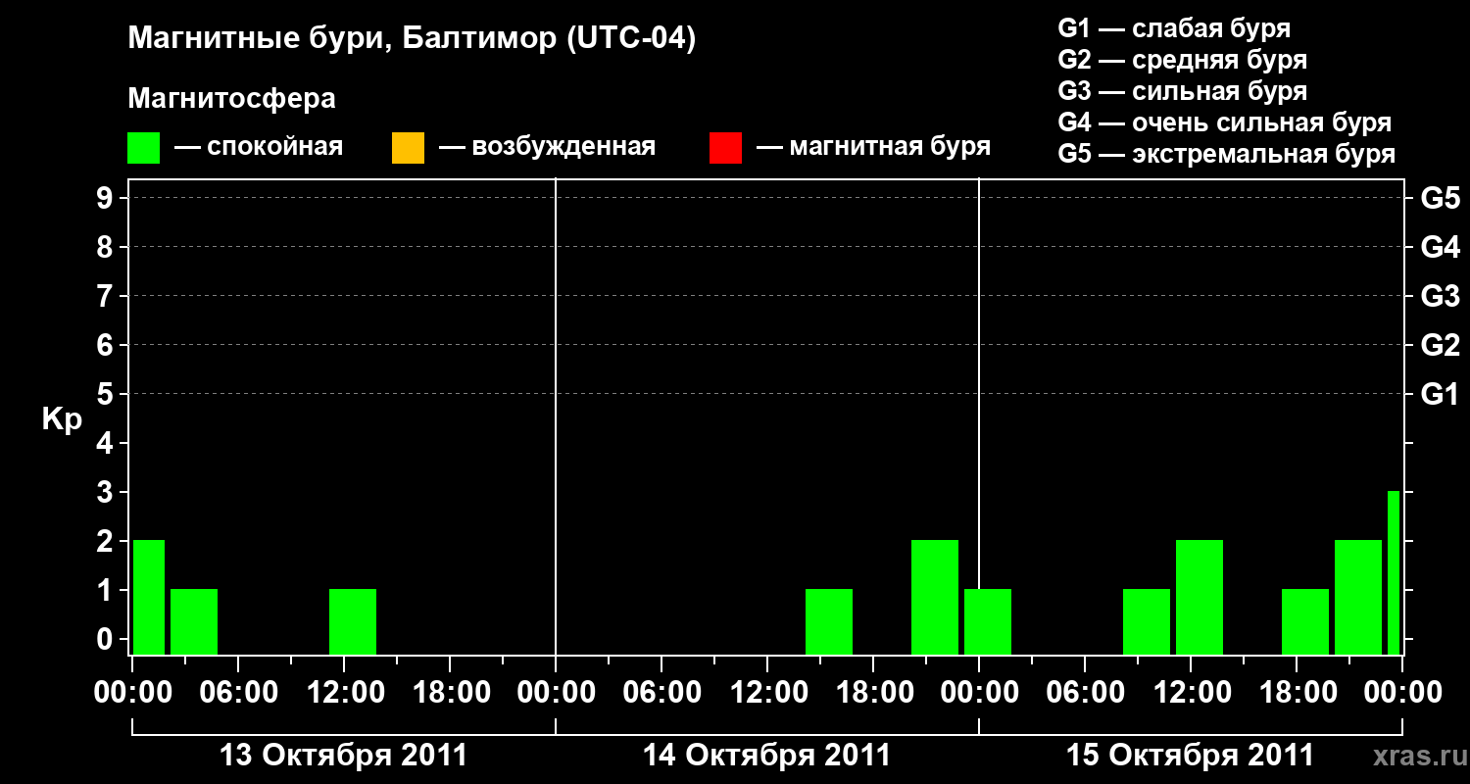Image resolution: width=1470 pixels, height=784 pixels.
Task: Click the '14 Октября 2011' date label
Action: pyautogui.click(x=766, y=756)
